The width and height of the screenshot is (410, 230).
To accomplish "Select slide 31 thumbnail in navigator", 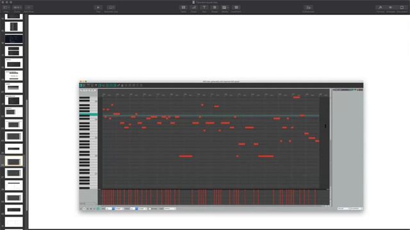I will tap(13, 222).
